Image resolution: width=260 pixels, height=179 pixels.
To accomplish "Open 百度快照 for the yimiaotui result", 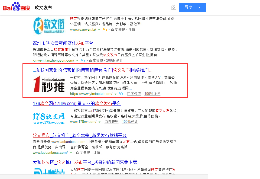I will [134, 94].
